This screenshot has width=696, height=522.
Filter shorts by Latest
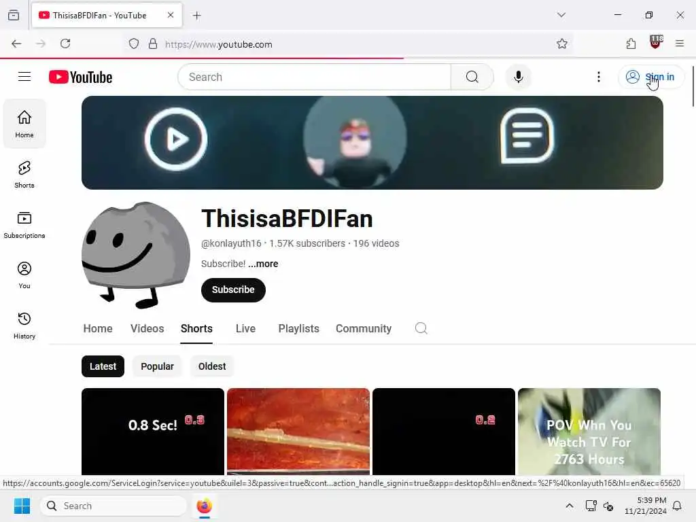pyautogui.click(x=103, y=366)
